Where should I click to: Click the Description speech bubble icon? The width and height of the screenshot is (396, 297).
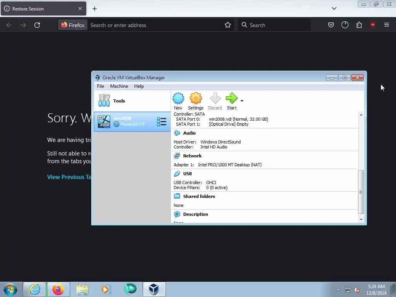pos(177,214)
